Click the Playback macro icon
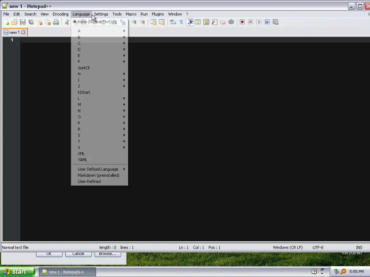 [259, 22]
